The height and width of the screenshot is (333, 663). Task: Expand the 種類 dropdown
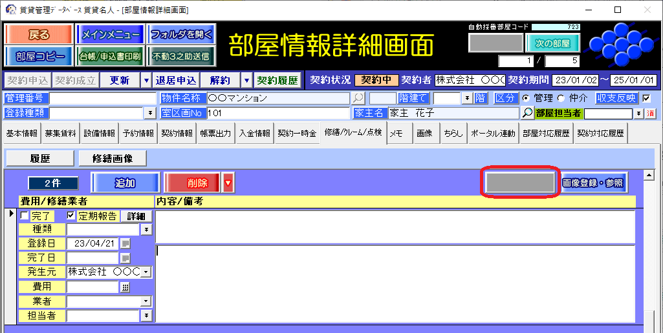tap(146, 229)
